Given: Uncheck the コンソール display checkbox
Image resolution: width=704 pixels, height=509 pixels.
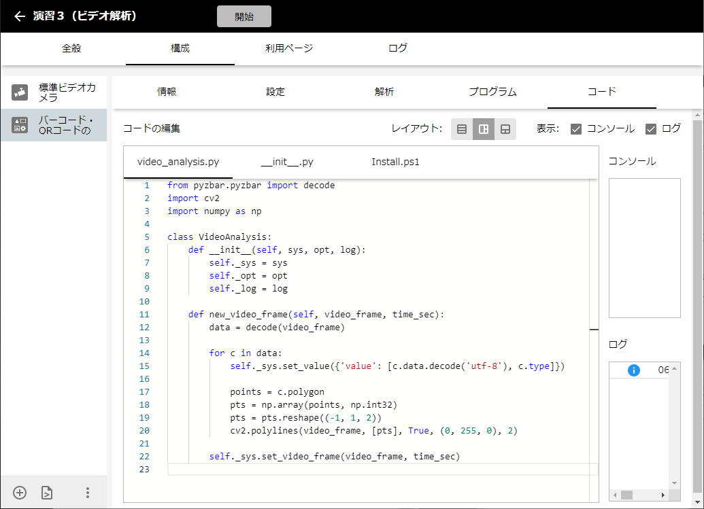Looking at the screenshot, I should [x=575, y=128].
